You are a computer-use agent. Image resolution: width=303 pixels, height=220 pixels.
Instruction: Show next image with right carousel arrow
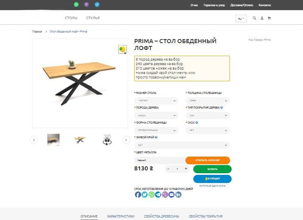126,140
